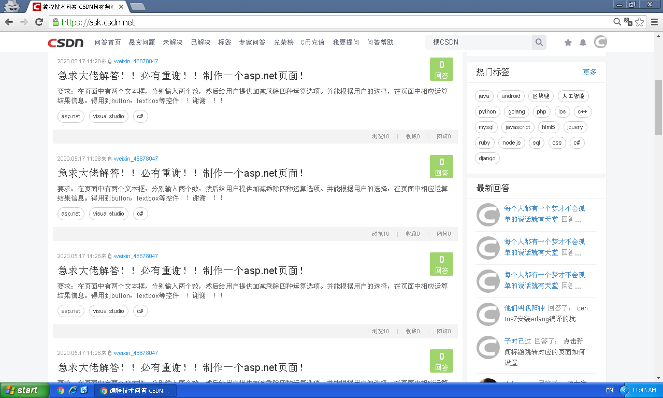The image size is (663, 398).
Task: Open the notifications bell icon
Action: point(583,42)
